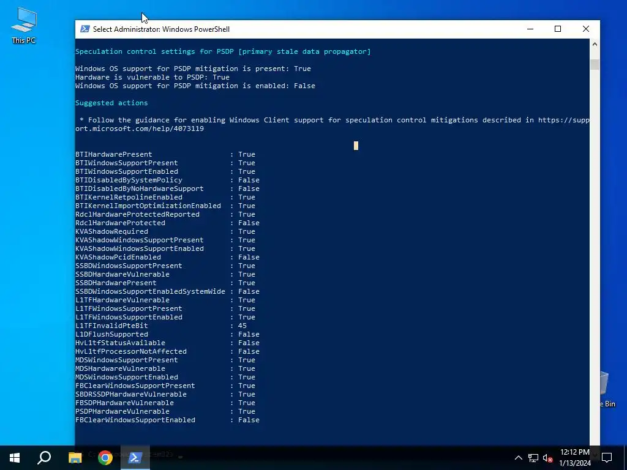Click the 'KVAShadowRequired' row
The image size is (627, 470).
click(x=165, y=231)
